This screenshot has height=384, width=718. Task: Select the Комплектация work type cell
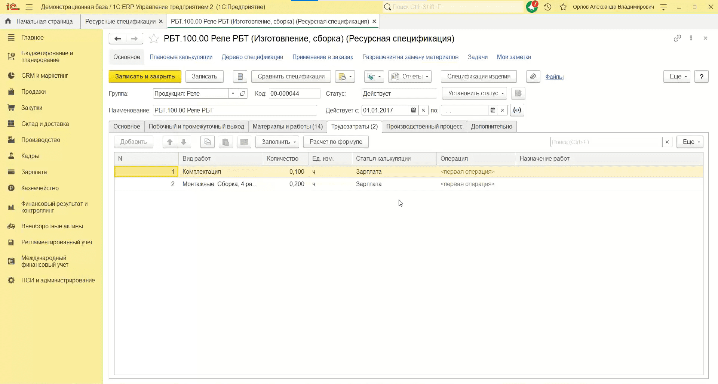[221, 171]
